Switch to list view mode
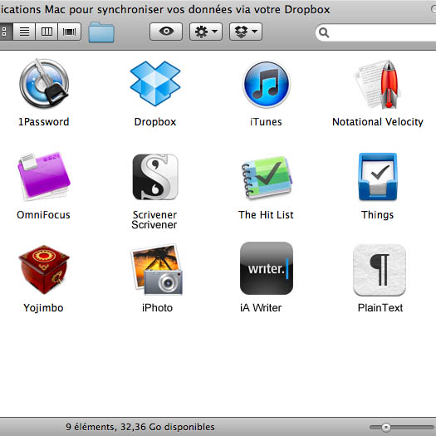The image size is (436, 436). 24,32
